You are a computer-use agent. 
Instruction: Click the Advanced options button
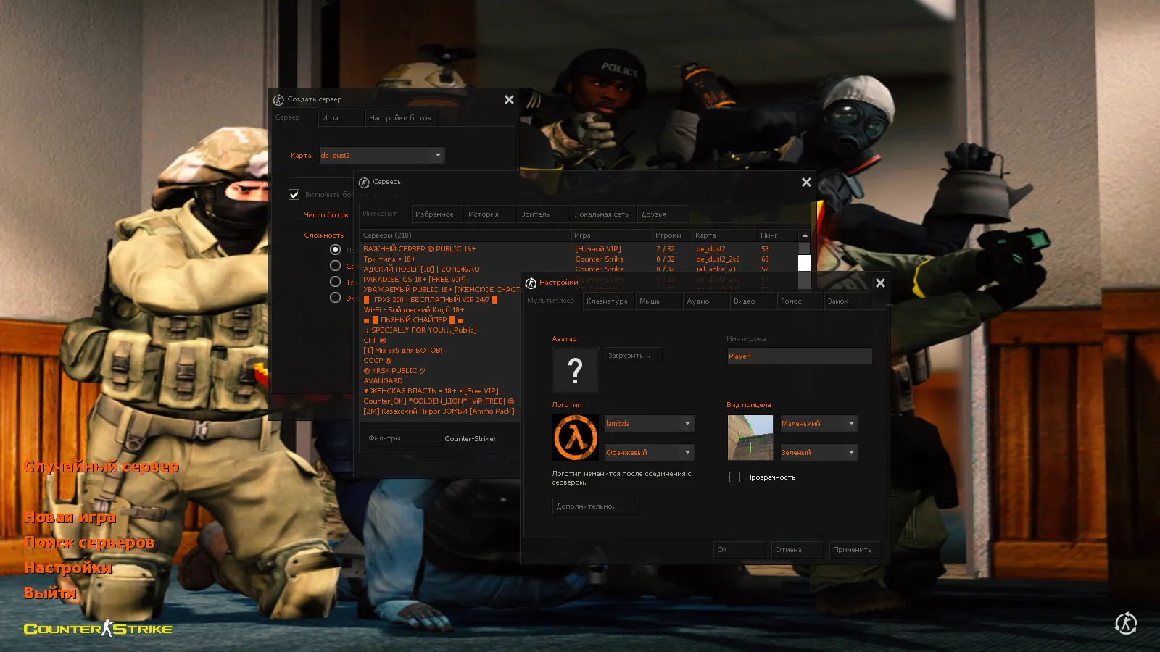(595, 506)
